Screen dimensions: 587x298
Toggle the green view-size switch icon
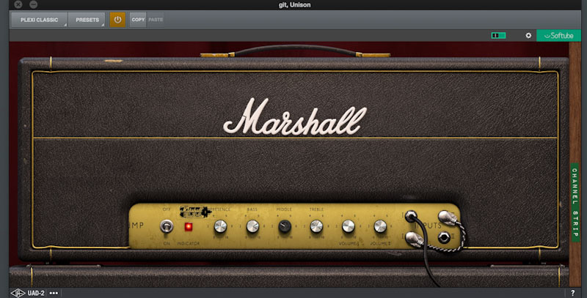(498, 35)
